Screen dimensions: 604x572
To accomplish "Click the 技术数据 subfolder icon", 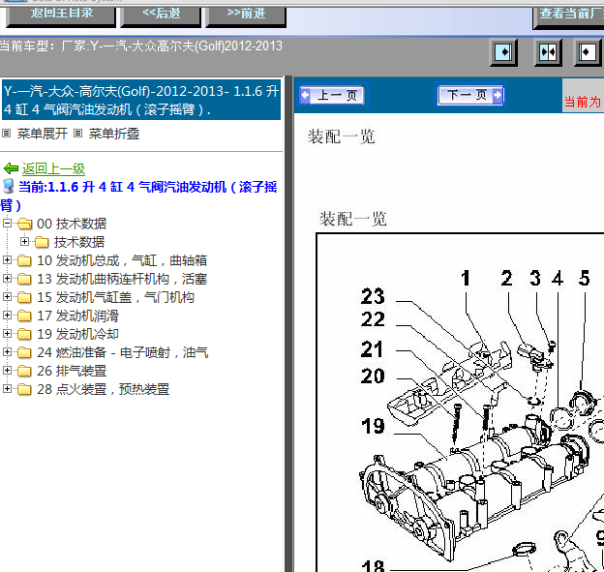I will point(42,242).
